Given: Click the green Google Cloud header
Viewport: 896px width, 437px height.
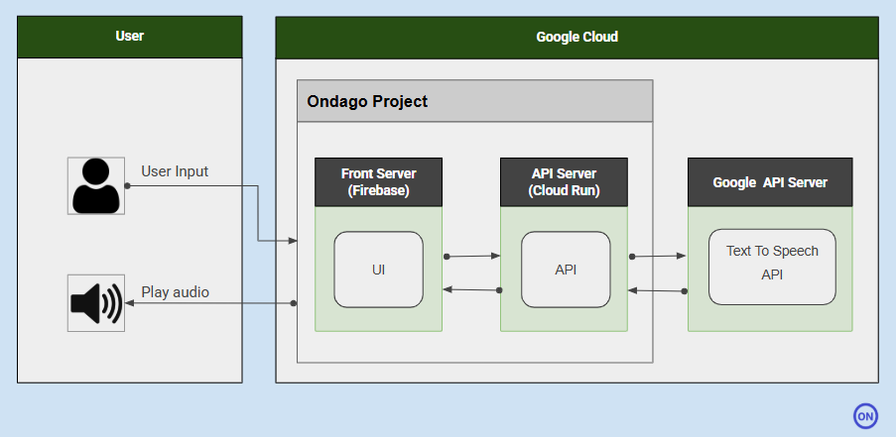Looking at the screenshot, I should pyautogui.click(x=577, y=38).
